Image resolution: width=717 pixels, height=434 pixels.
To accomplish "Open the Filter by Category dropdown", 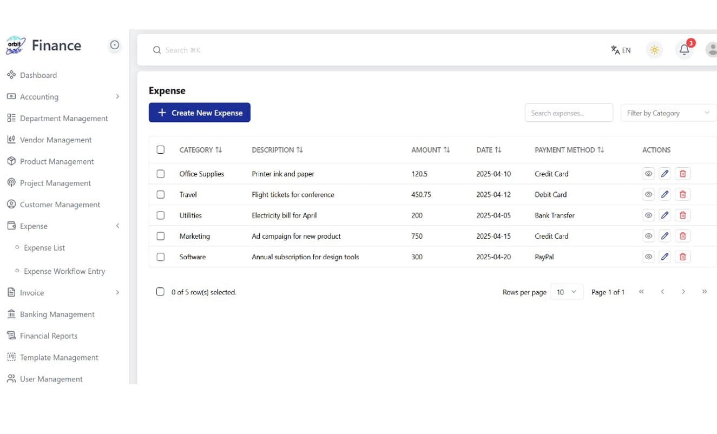I will (x=668, y=113).
